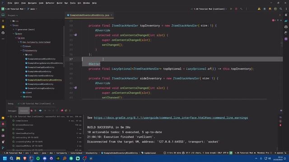The image size is (289, 162).
Task: Select ExampleTickingBlockEntity in project tree
Action: coord(41,88)
